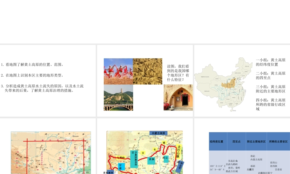
Task: Select '三小组：黄土高原附近的主要地形区' text
Action: (x=271, y=89)
